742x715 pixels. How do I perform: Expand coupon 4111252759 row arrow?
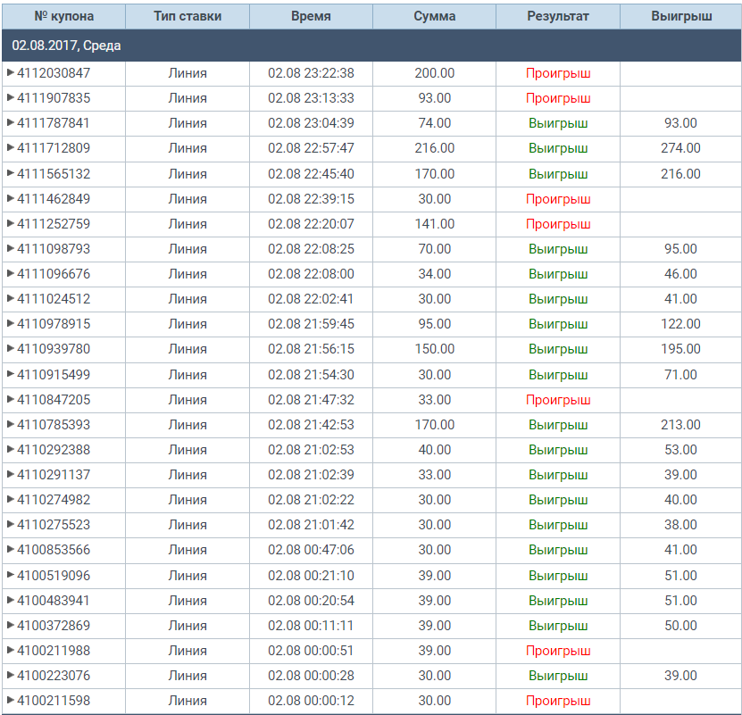11,224
